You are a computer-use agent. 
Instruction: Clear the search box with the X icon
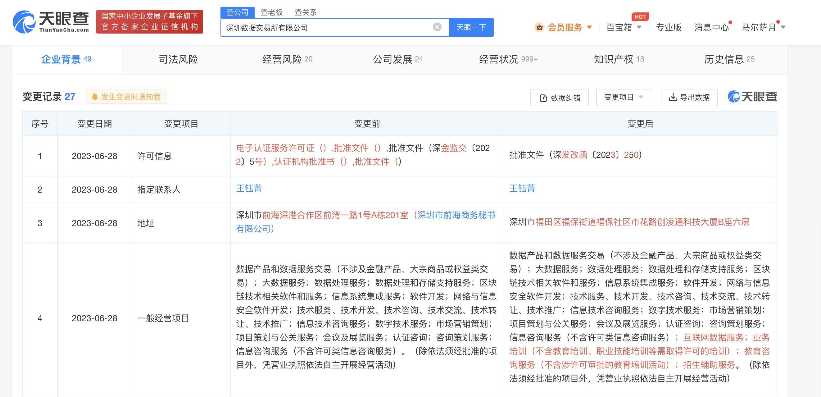[437, 27]
